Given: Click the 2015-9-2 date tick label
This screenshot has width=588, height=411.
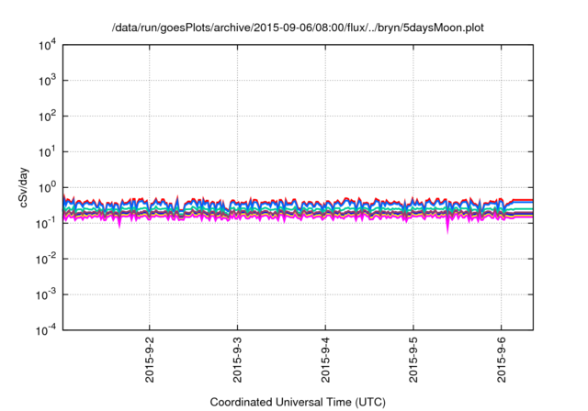Looking at the screenshot, I should pyautogui.click(x=149, y=360).
